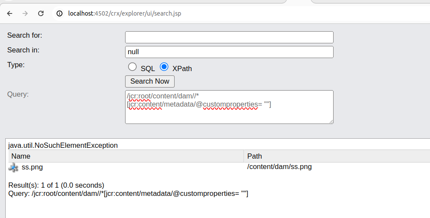Click the localhost URL in address bar
Screen dimensions: 430x218
pos(124,13)
